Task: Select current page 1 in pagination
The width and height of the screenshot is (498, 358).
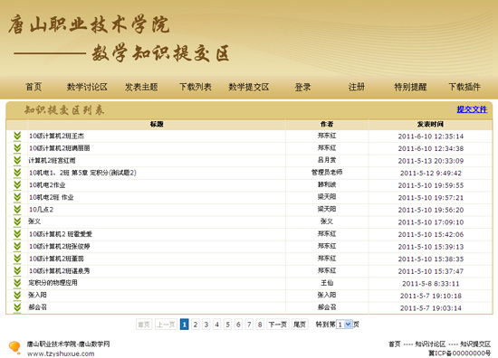Action: point(184,325)
